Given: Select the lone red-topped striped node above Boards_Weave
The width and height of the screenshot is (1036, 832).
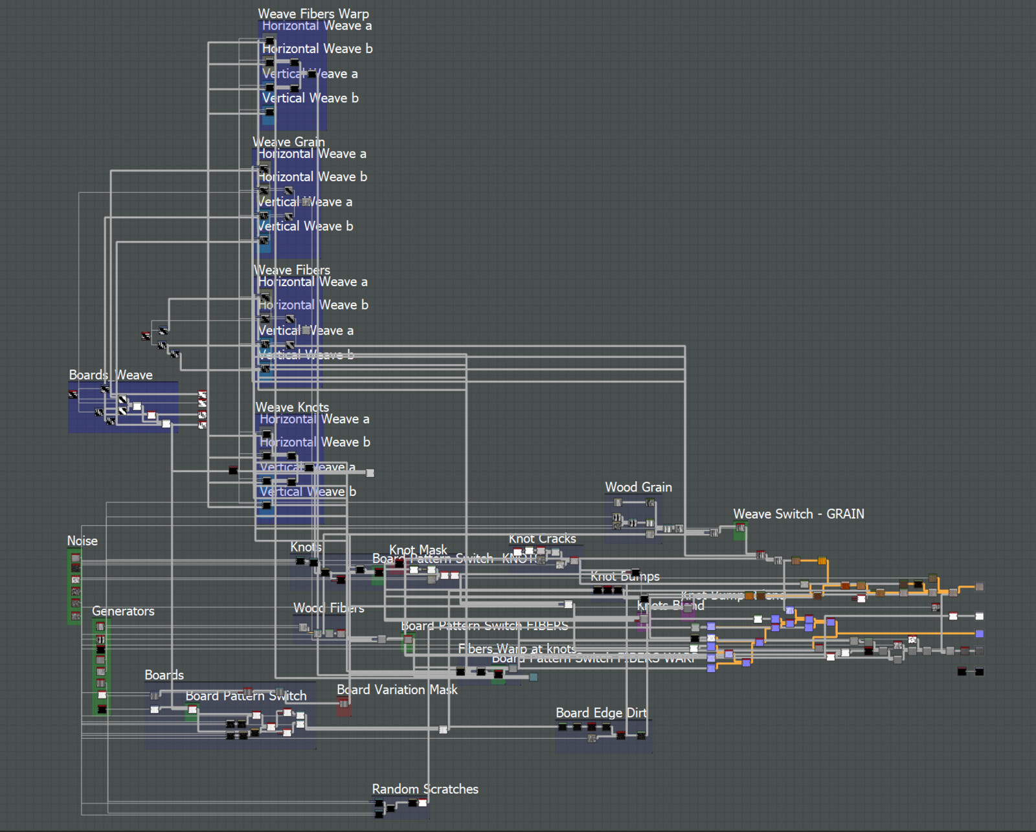Looking at the screenshot, I should click(x=146, y=336).
